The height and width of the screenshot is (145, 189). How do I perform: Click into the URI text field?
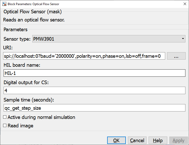point(84,56)
